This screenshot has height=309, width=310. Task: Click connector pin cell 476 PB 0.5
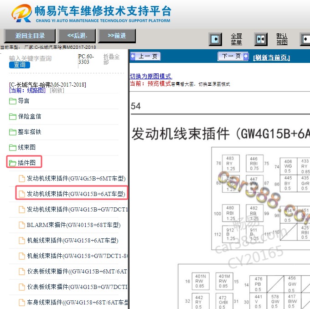coord(258,284)
